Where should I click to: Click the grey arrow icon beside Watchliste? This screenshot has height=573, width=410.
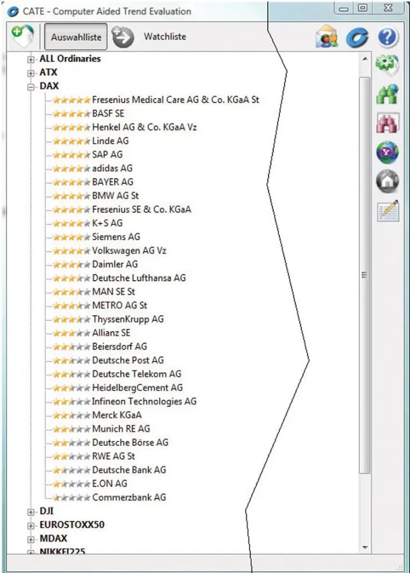pyautogui.click(x=122, y=36)
